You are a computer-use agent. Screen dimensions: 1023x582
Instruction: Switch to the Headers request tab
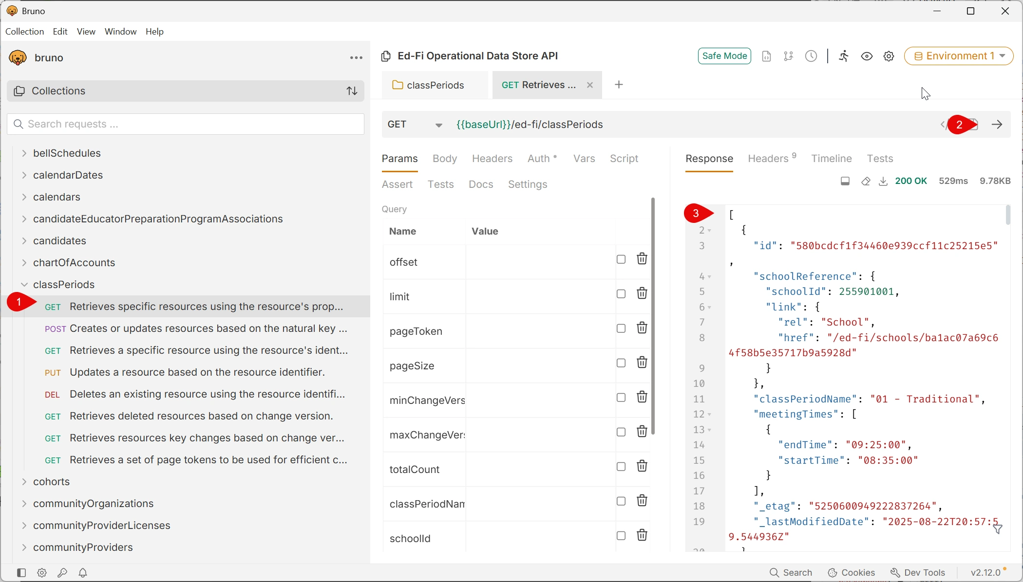point(492,159)
